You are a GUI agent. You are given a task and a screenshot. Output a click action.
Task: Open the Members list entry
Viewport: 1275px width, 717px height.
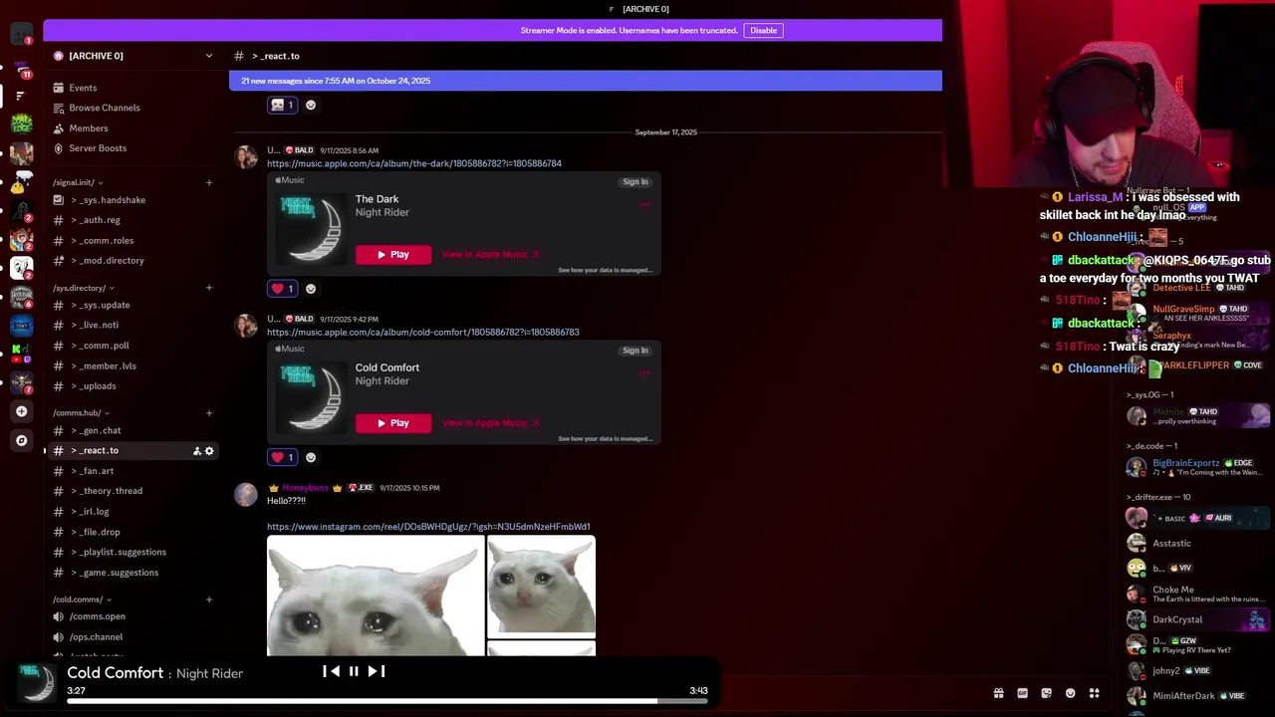88,128
